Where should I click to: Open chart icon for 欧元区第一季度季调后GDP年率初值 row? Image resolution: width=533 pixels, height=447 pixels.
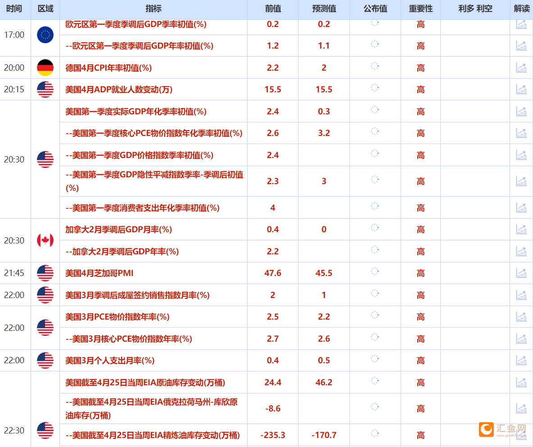[x=521, y=45]
